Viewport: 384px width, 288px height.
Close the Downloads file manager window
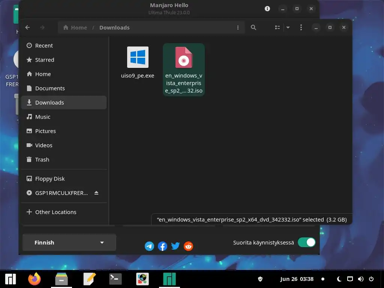click(344, 27)
